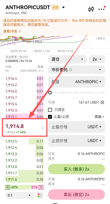Select ask price 1,916.4

coord(11,79)
